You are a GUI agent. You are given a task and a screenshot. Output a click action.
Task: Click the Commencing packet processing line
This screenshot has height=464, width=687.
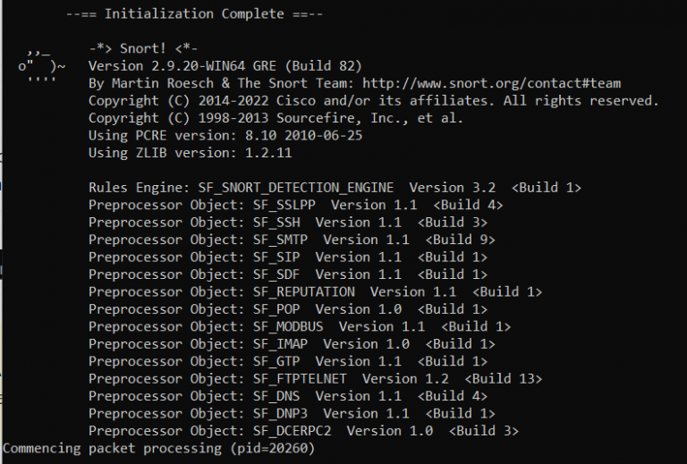pyautogui.click(x=159, y=448)
